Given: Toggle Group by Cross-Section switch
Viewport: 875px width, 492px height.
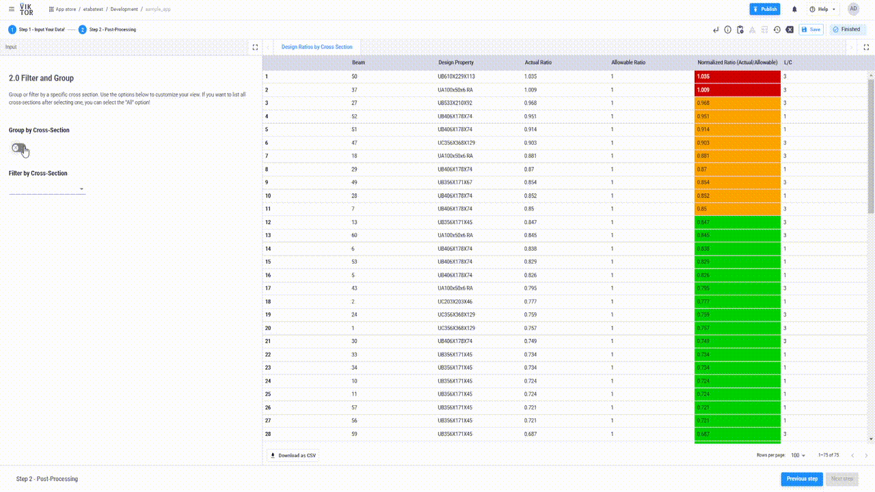Looking at the screenshot, I should [x=19, y=148].
